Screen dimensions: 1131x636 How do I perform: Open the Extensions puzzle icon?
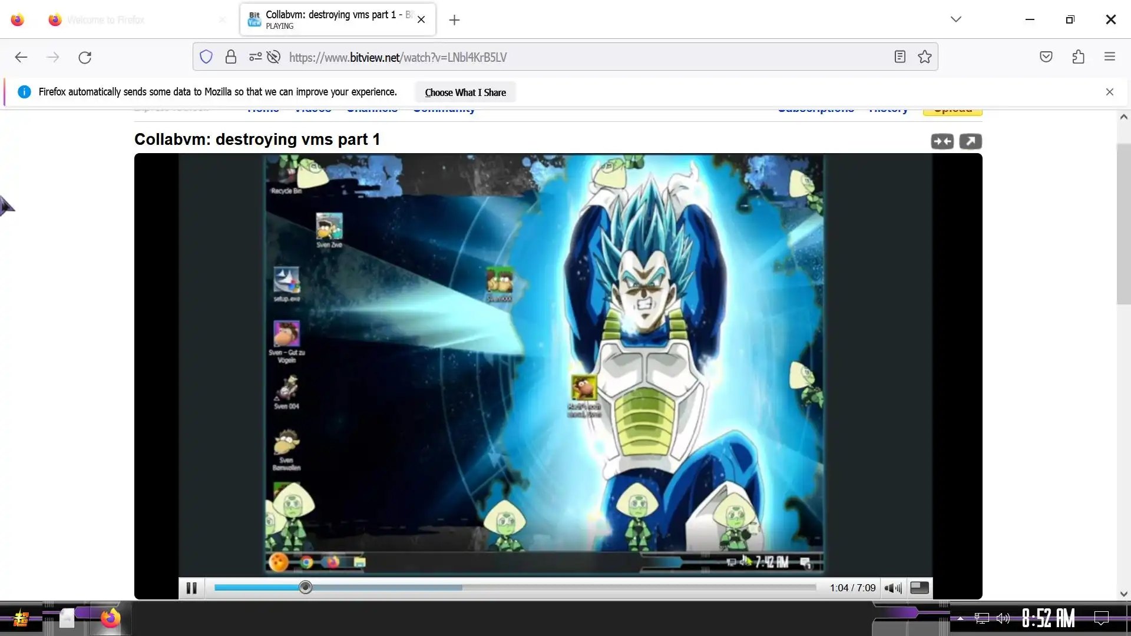click(x=1078, y=57)
